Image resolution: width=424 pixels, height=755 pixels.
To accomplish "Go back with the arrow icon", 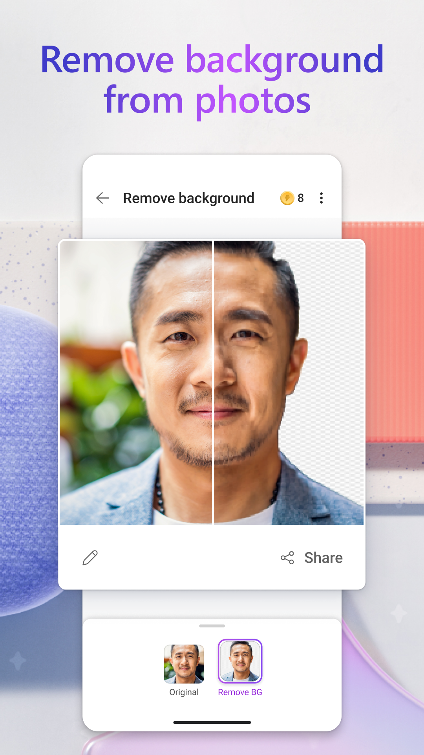I will [x=102, y=198].
